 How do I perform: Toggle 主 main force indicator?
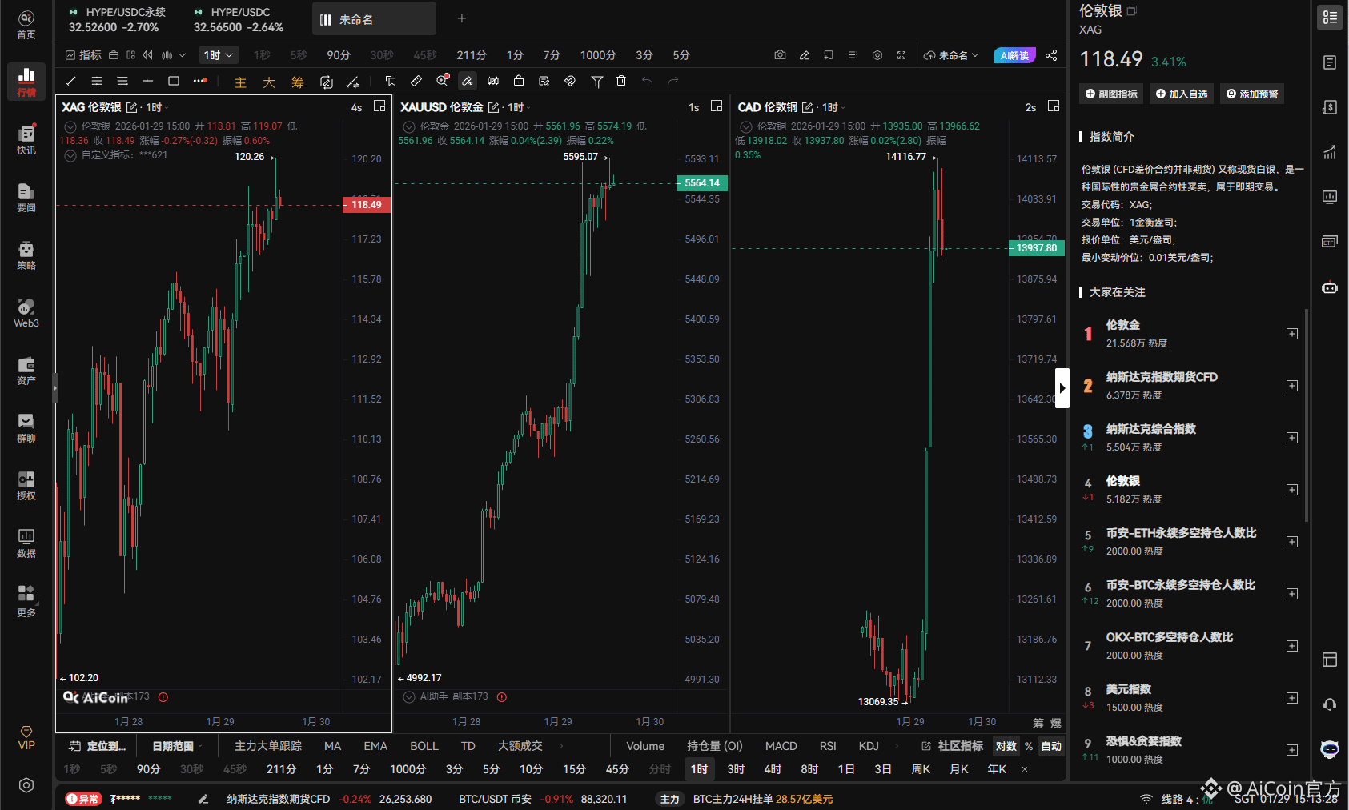click(240, 82)
